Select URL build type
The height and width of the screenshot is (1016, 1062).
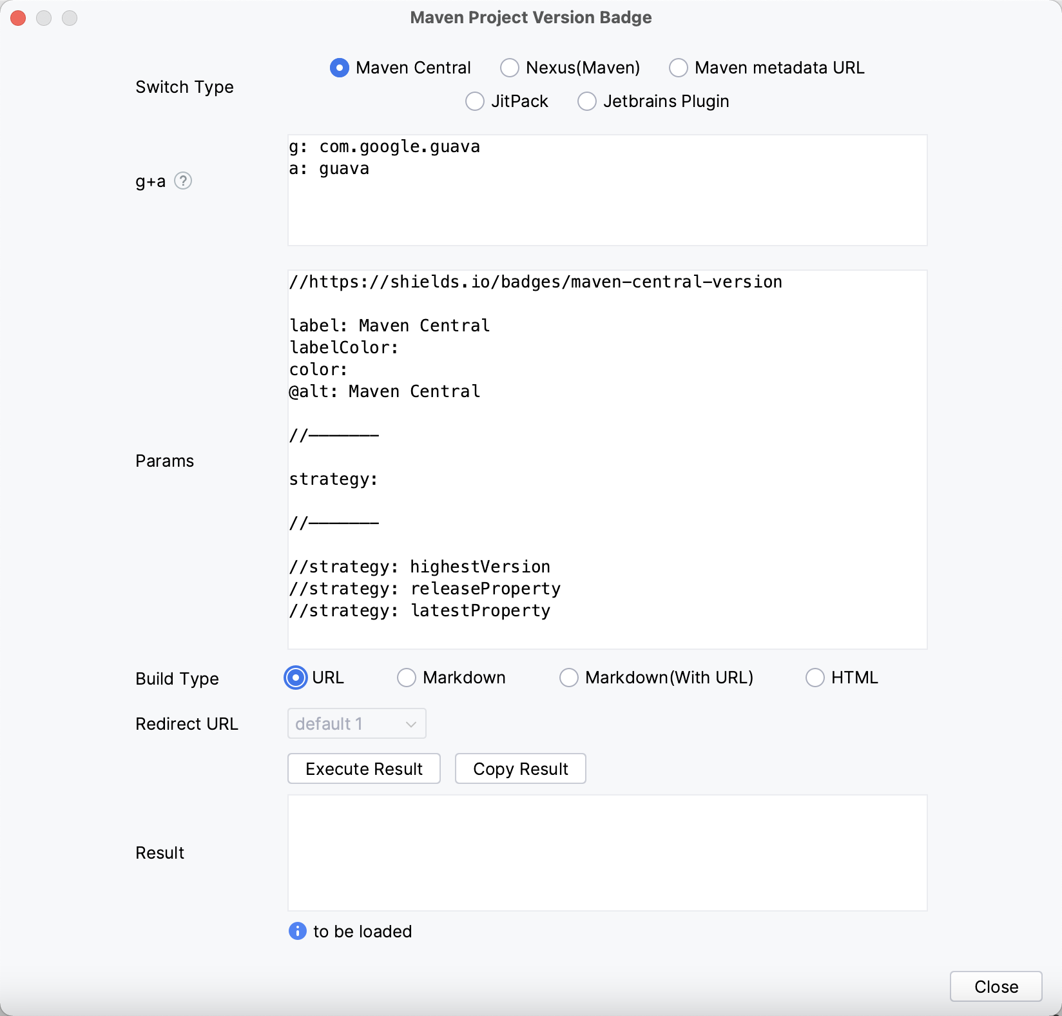[296, 678]
